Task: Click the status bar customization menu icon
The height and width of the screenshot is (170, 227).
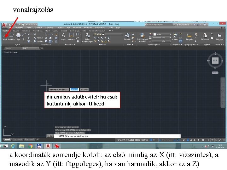Action: (x=224, y=140)
